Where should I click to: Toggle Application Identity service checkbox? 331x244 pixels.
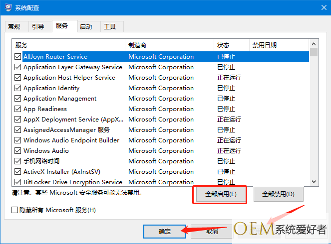(x=18, y=88)
